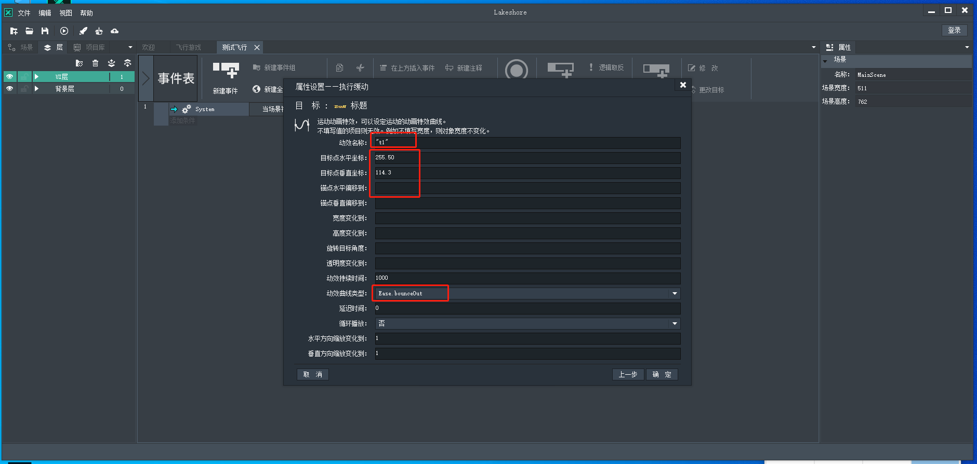Click the cloud upload icon

[x=115, y=31]
